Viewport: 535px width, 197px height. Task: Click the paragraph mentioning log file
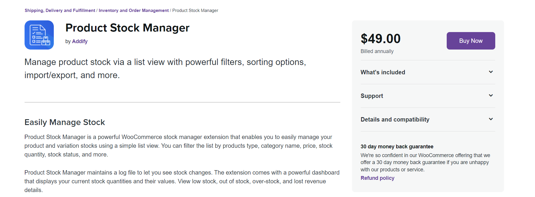click(x=182, y=181)
